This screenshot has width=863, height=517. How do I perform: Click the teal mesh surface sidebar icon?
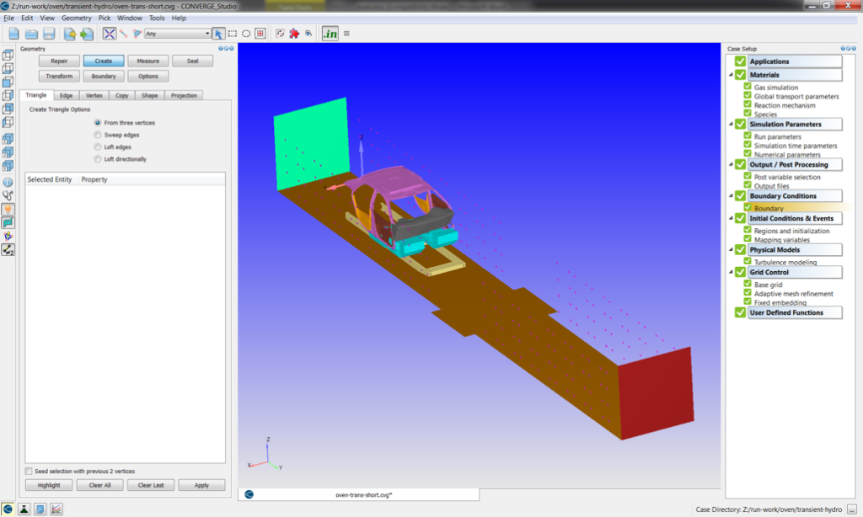click(x=8, y=222)
